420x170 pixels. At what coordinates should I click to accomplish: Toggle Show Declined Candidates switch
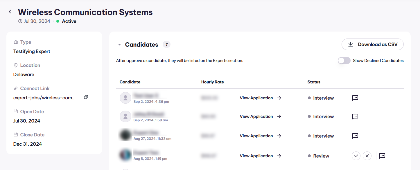pyautogui.click(x=344, y=61)
